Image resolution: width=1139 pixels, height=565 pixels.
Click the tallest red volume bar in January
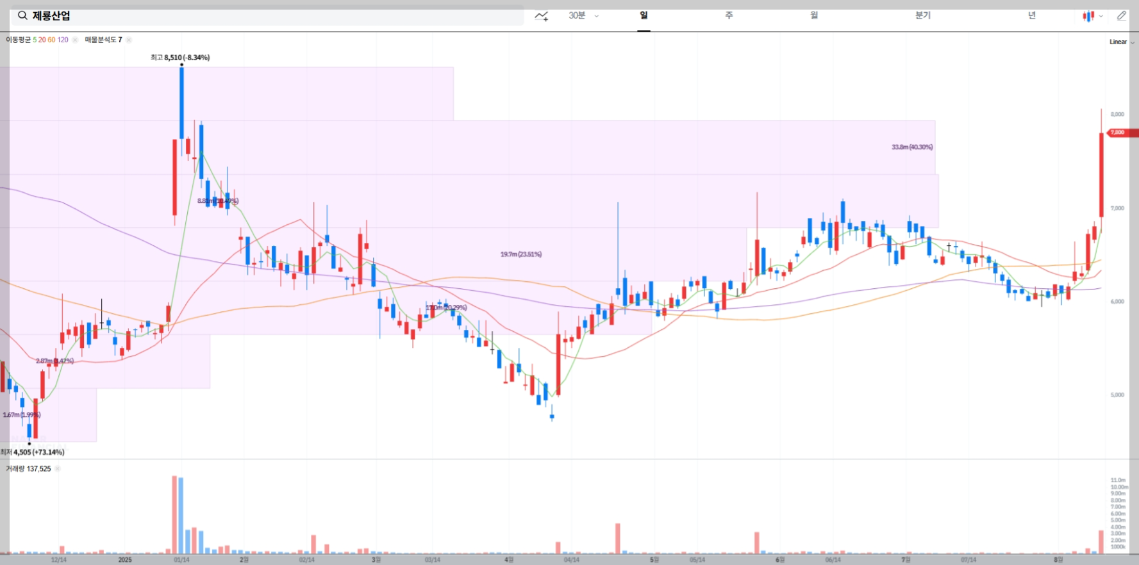tap(174, 514)
